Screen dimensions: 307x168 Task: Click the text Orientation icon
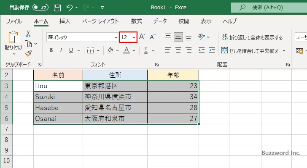point(202,37)
